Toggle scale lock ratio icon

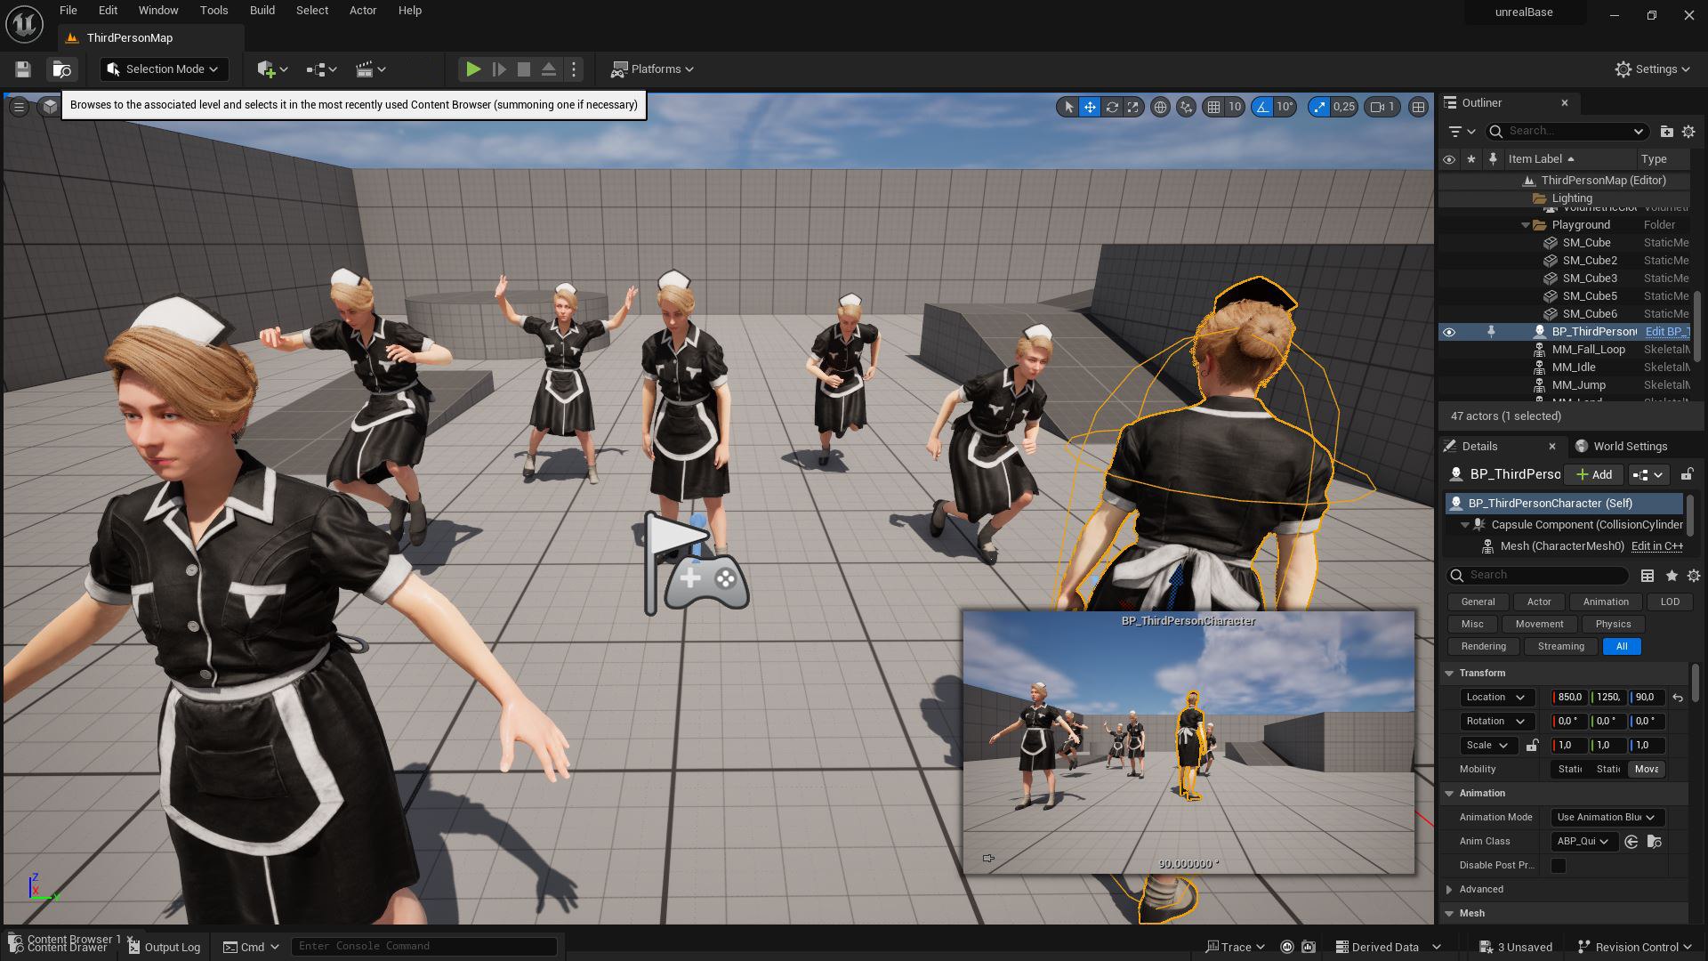(1532, 746)
